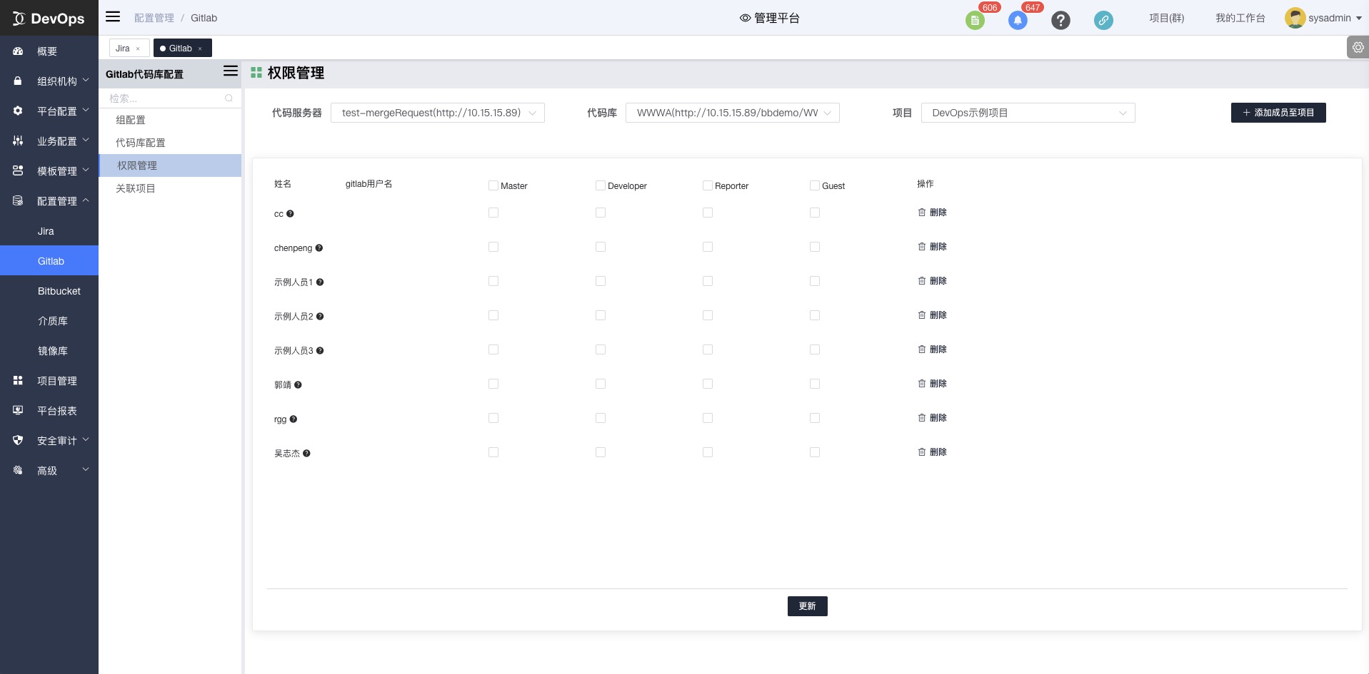The width and height of the screenshot is (1369, 674).
Task: Select 组配置 in Gitlab config panel
Action: [x=170, y=120]
